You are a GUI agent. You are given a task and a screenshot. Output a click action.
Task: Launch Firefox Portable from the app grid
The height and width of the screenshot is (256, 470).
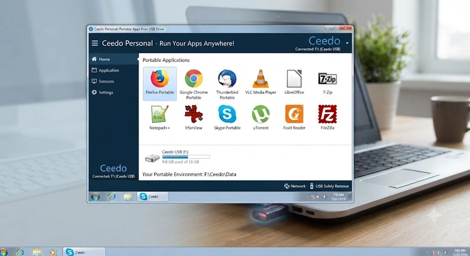(160, 83)
